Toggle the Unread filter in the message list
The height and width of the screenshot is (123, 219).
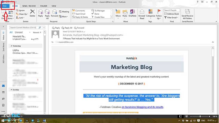tap(18, 32)
